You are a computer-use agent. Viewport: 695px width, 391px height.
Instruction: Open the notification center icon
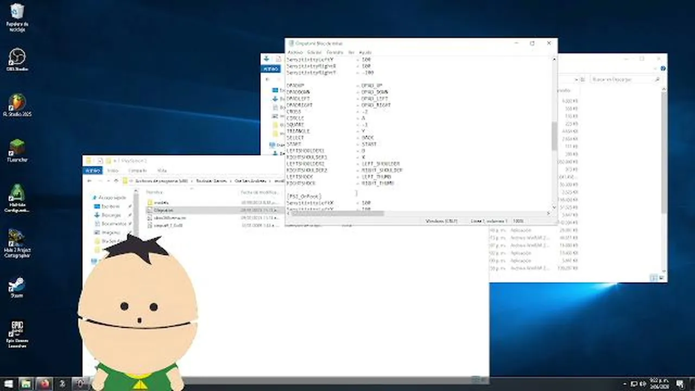[x=681, y=384]
